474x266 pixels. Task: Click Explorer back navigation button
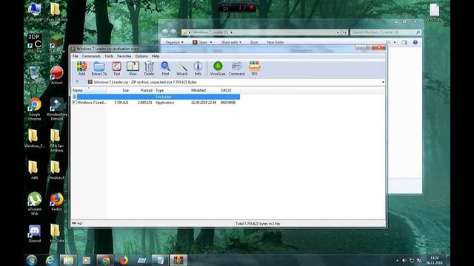[x=164, y=32]
